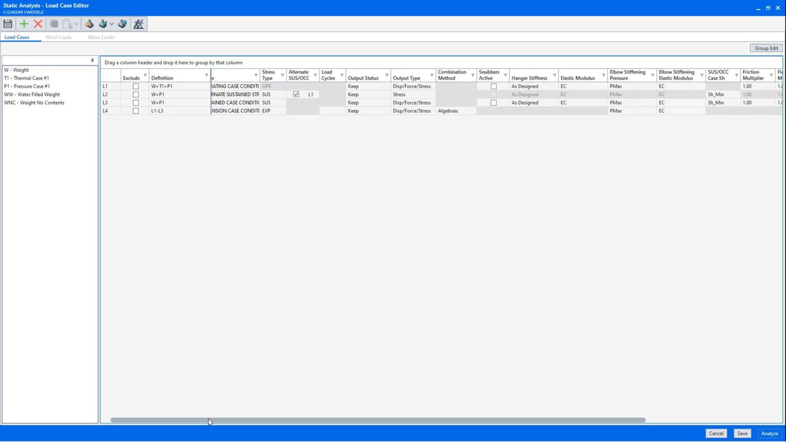The height and width of the screenshot is (442, 786).
Task: Switch to the Wind Loads tab
Action: (58, 37)
